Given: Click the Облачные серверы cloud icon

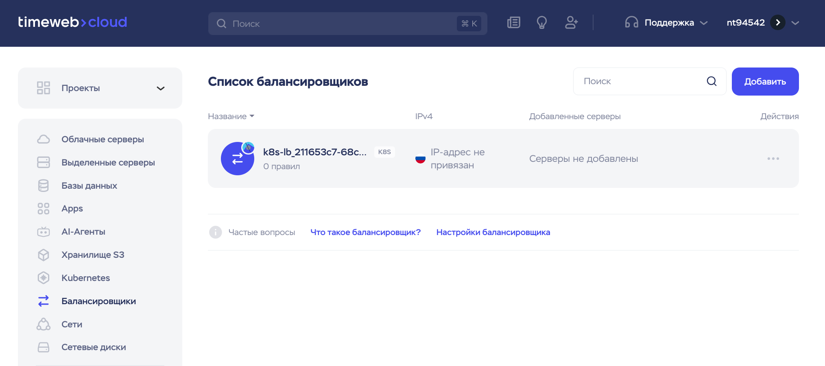Looking at the screenshot, I should pyautogui.click(x=44, y=139).
